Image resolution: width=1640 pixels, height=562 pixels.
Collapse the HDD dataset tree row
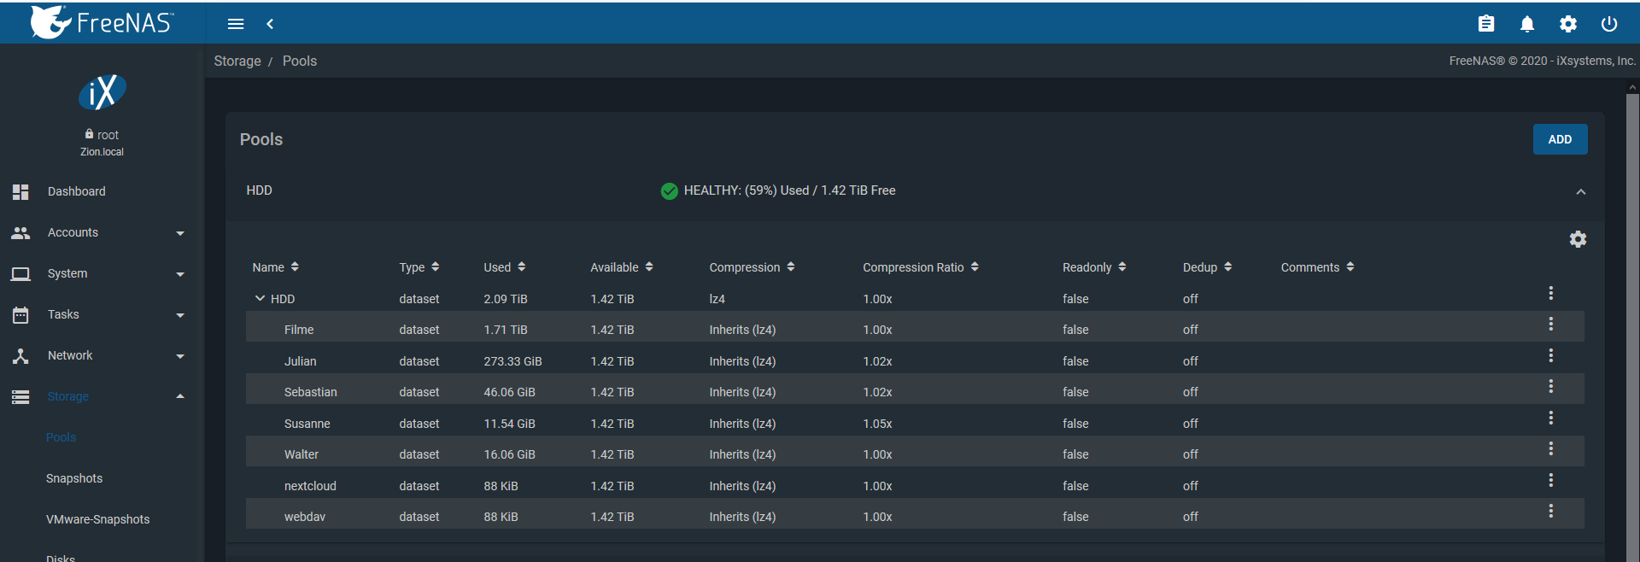[260, 298]
